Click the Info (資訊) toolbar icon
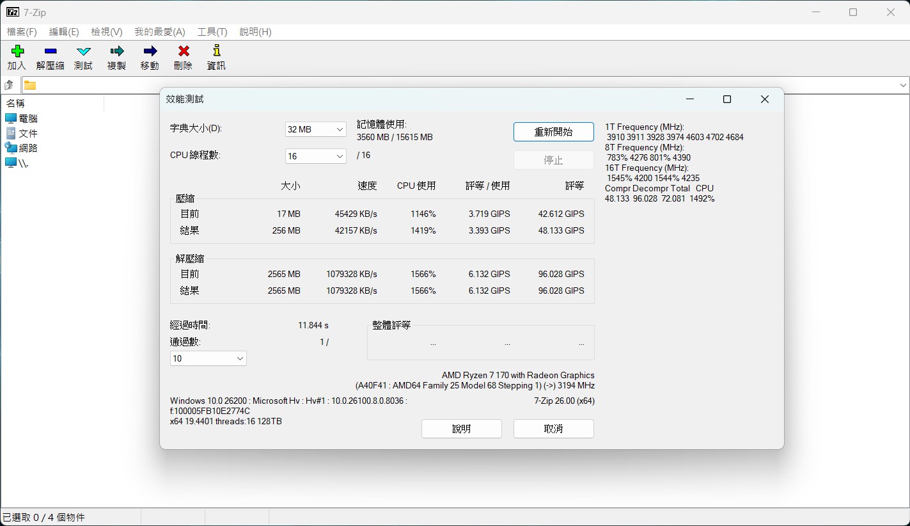This screenshot has height=526, width=910. click(x=217, y=52)
